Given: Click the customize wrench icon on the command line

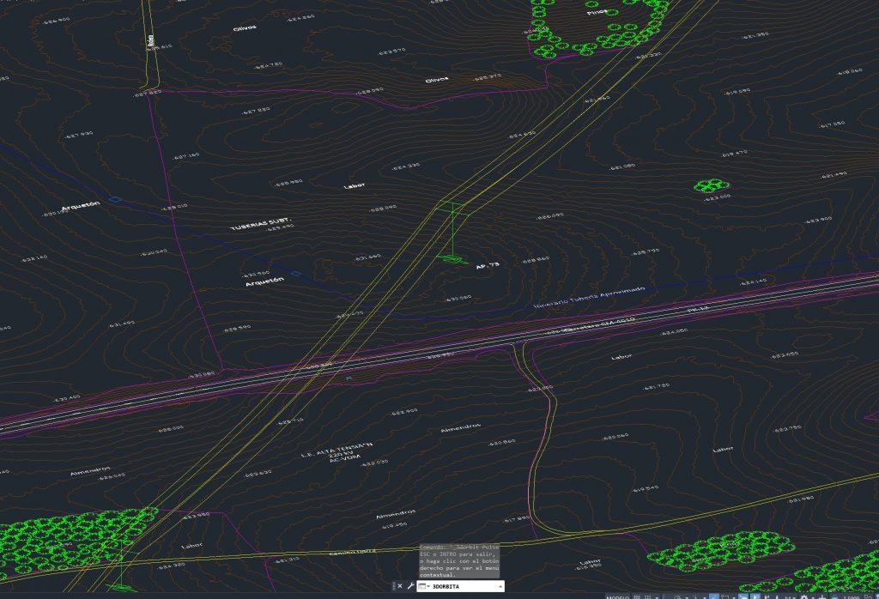Looking at the screenshot, I should [x=411, y=584].
